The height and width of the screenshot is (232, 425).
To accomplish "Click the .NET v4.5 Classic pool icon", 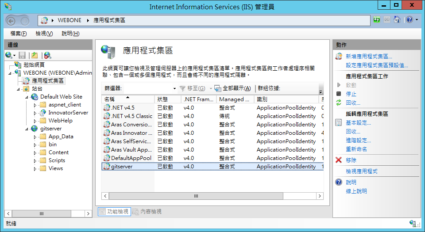I will pyautogui.click(x=107, y=116).
